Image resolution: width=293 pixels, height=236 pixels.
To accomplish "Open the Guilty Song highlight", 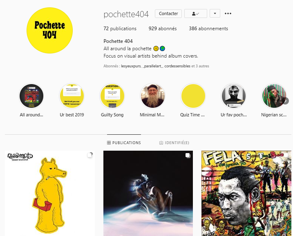I will coord(112,96).
